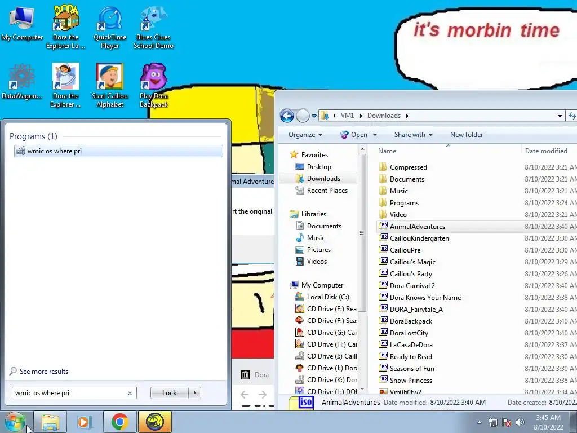Select the Compressed folder
The width and height of the screenshot is (577, 433).
point(403,167)
